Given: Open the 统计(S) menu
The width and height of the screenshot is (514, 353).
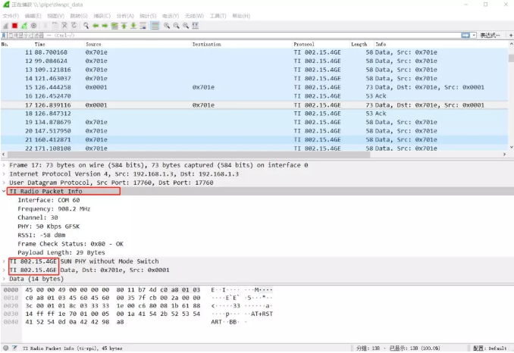Looking at the screenshot, I should pyautogui.click(x=149, y=15).
